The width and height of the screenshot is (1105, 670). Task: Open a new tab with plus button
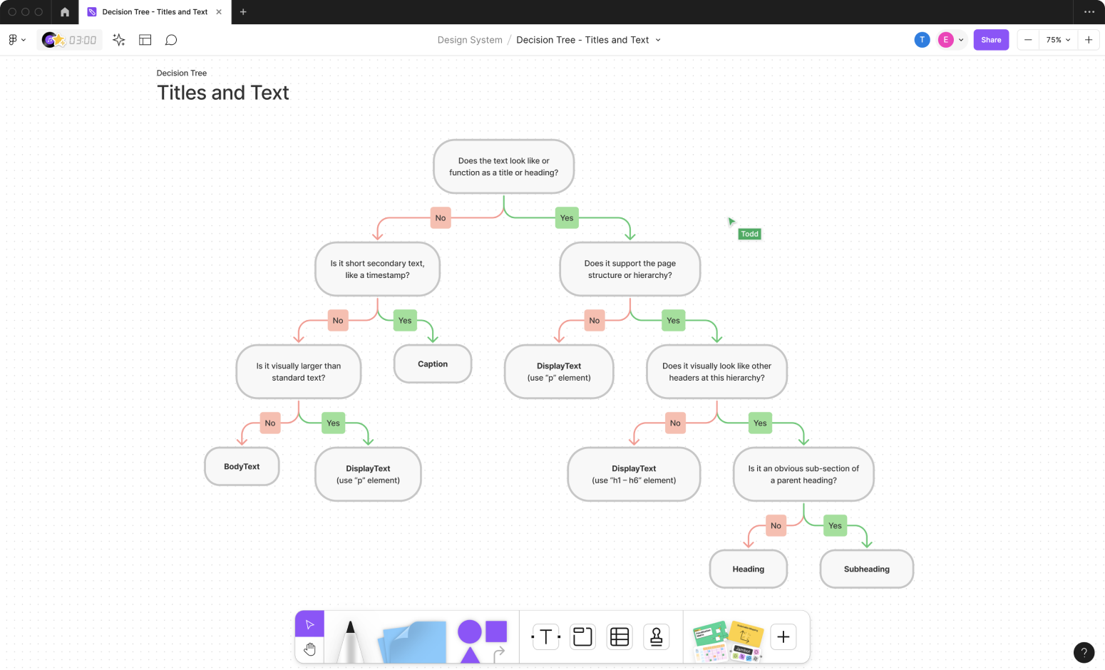(243, 12)
